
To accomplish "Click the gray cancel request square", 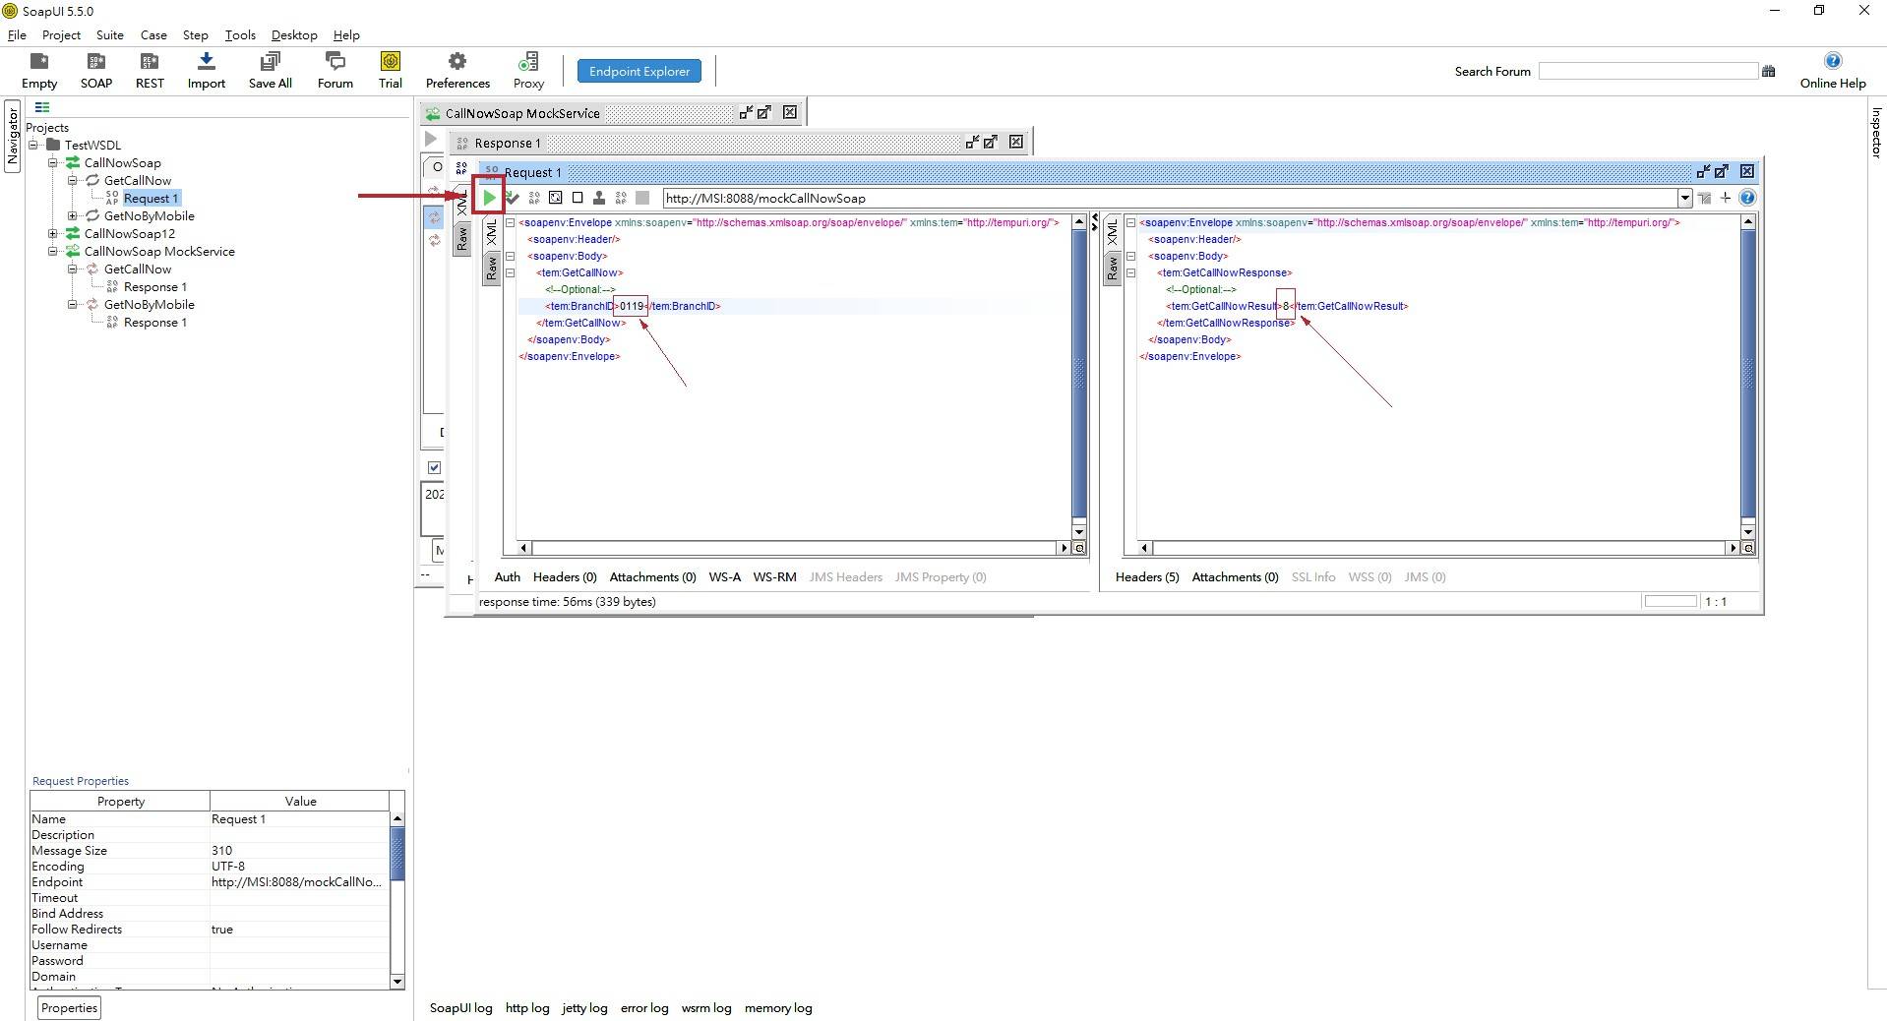I will tap(642, 198).
